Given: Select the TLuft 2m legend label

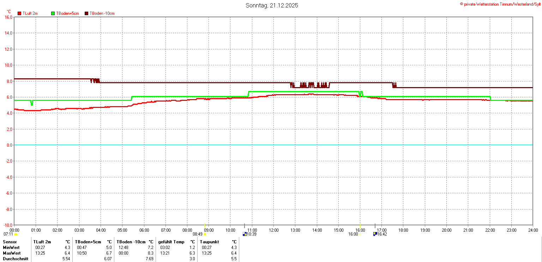Looking at the screenshot, I should (x=30, y=13).
